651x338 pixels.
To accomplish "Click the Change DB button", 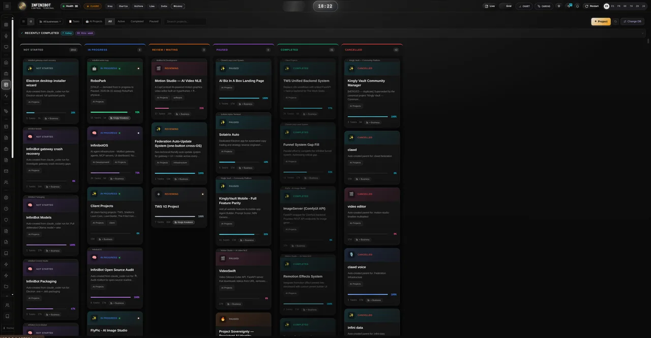I will point(632,21).
